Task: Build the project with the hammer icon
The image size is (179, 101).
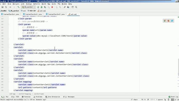Action: point(18,7)
